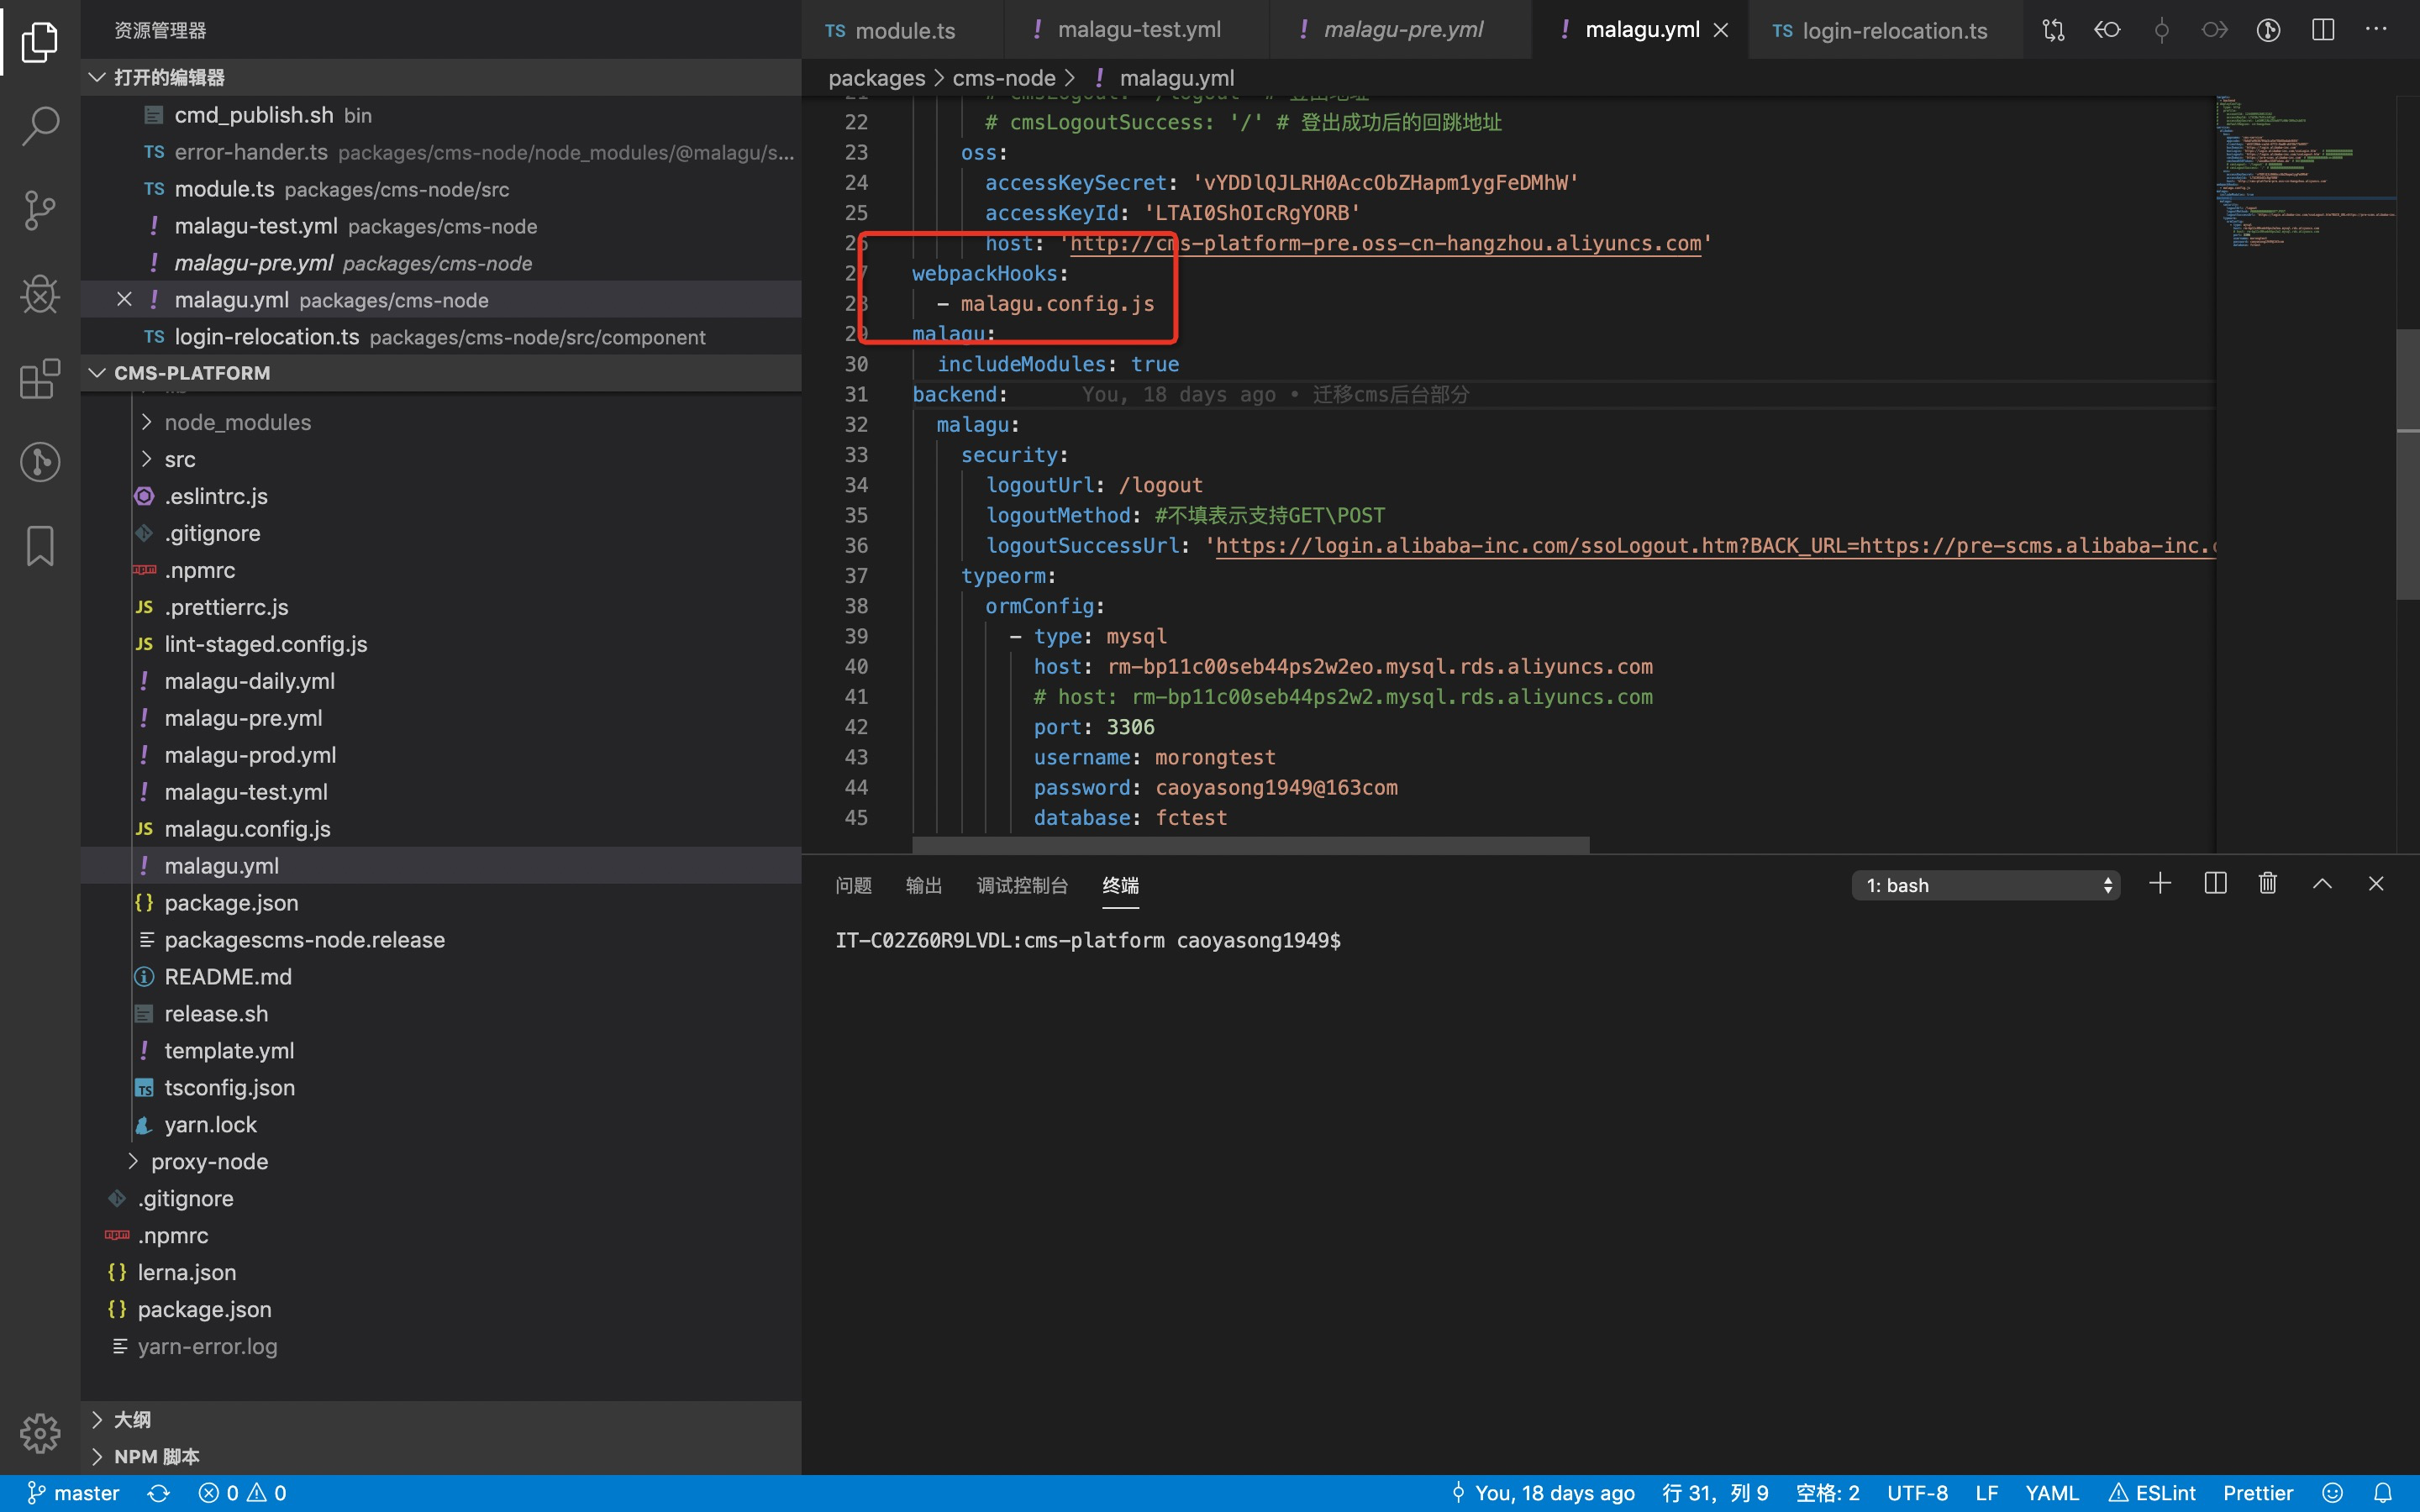Open the Bookmarks view icon

click(40, 547)
